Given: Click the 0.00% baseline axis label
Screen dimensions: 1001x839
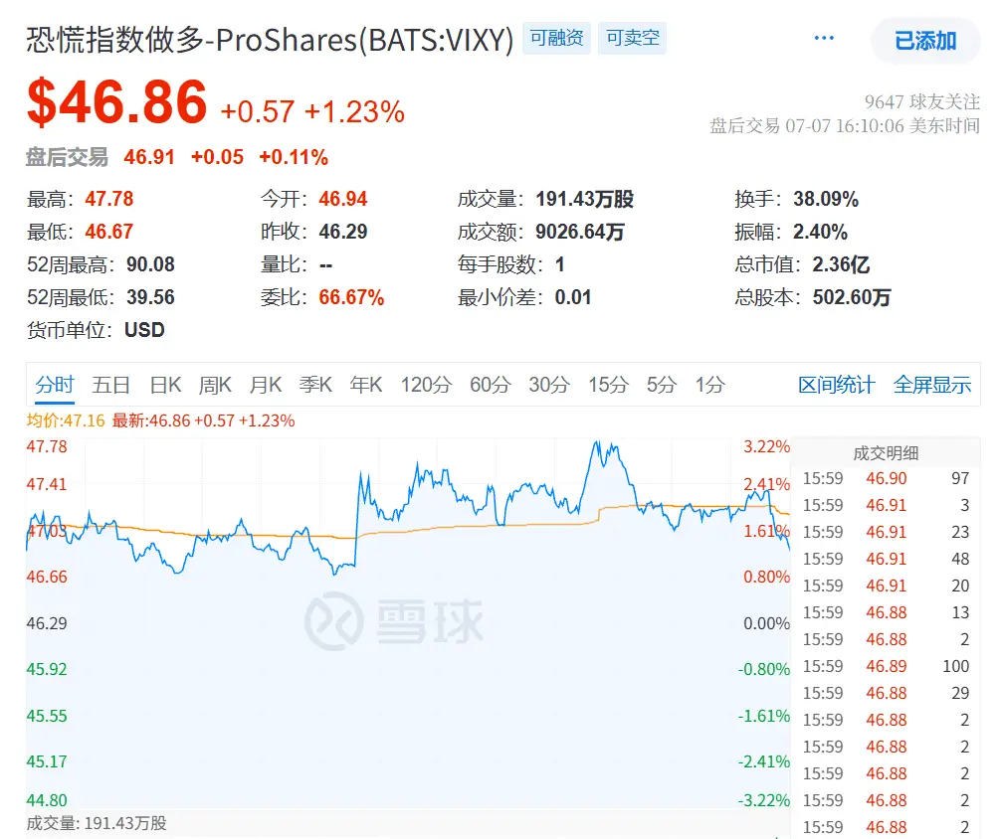Looking at the screenshot, I should tap(766, 623).
